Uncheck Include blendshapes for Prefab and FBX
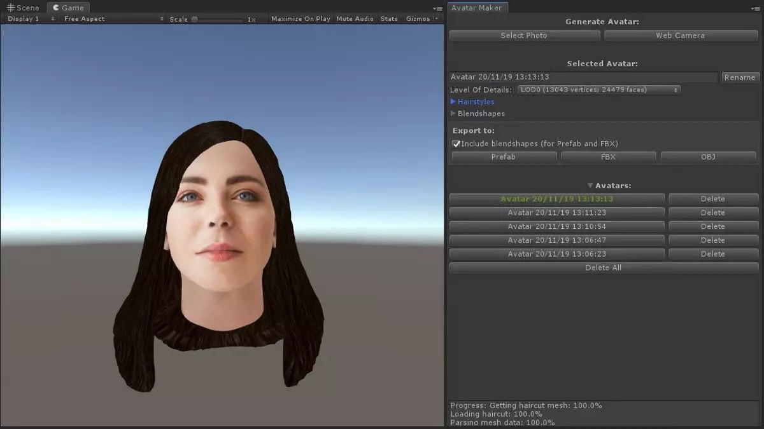764x429 pixels. 456,144
